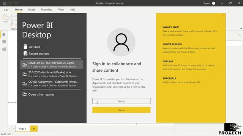This screenshot has height=136, width=243.
Task: Switch to the Insert ribbon tab
Action: coord(32,9)
